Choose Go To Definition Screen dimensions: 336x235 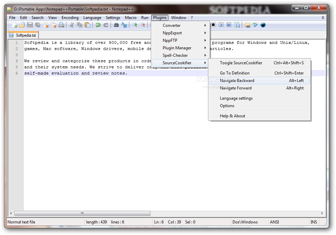(x=259, y=73)
